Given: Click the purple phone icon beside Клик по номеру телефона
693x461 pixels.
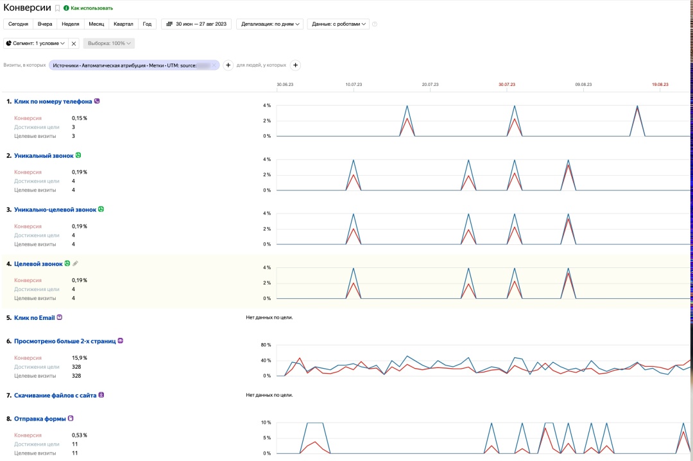Looking at the screenshot, I should tap(97, 101).
